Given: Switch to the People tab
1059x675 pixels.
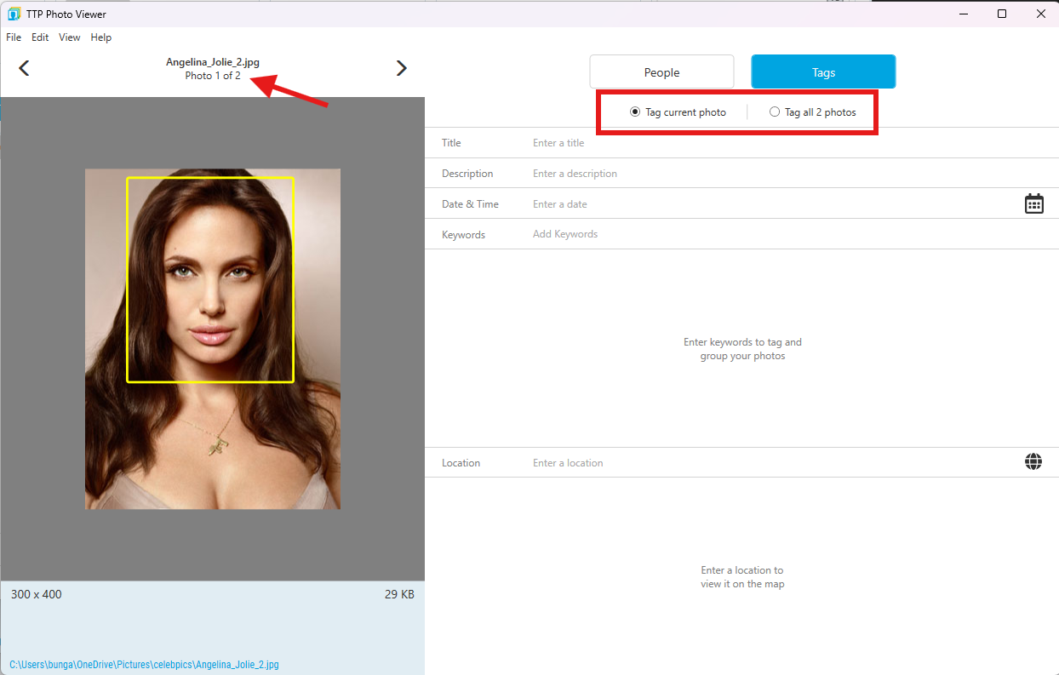Looking at the screenshot, I should coord(661,72).
